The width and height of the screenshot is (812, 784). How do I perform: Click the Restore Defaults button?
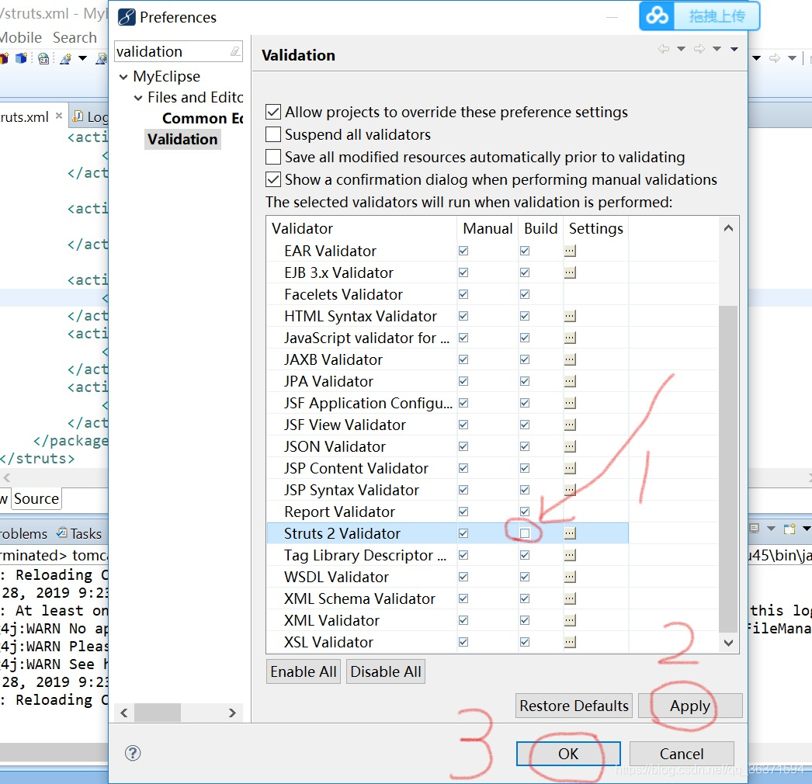pos(574,706)
